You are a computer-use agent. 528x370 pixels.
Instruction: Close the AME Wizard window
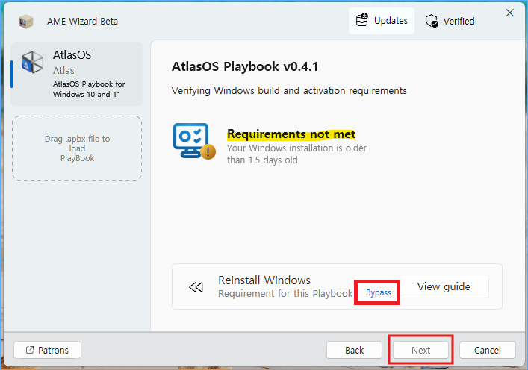point(510,13)
